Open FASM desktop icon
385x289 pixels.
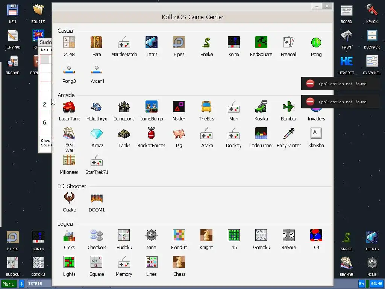click(346, 39)
